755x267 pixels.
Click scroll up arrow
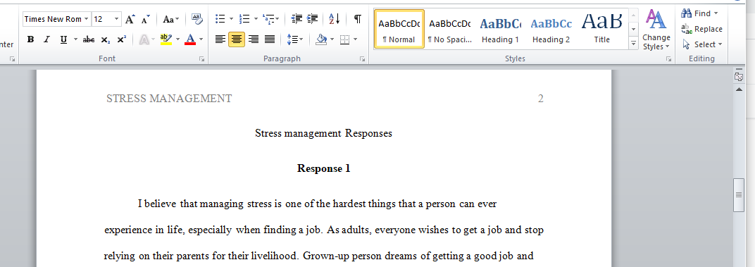point(739,89)
